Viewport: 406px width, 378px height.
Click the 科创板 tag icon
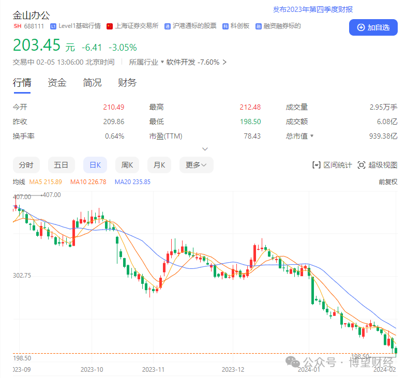pos(225,26)
